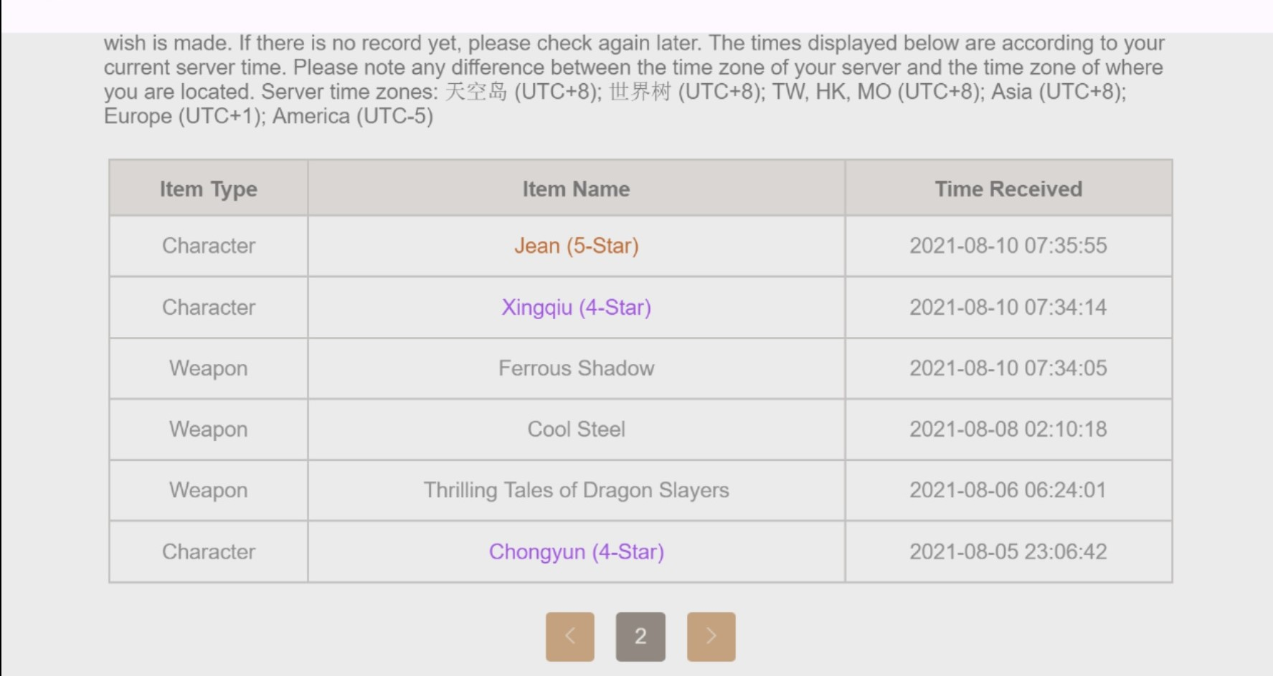1273x676 pixels.
Task: Click the Item Type column header
Action: [209, 189]
